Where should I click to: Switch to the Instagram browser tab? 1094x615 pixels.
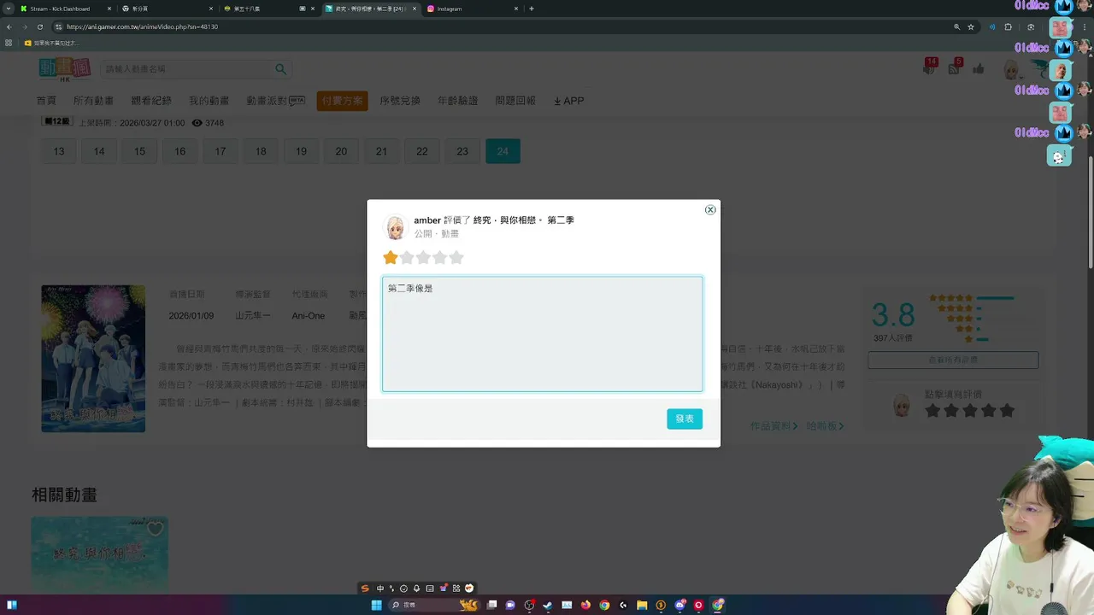(472, 9)
